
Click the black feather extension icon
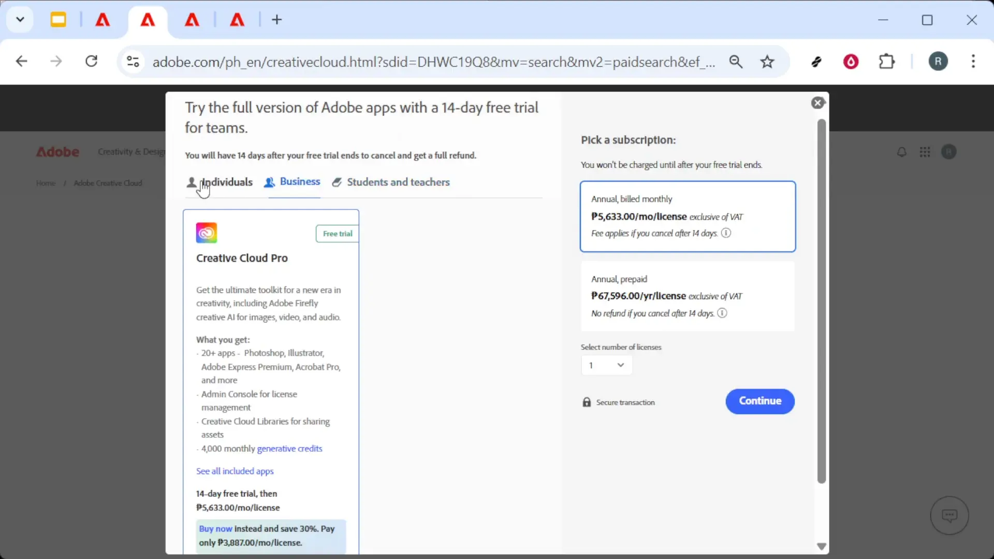816,62
